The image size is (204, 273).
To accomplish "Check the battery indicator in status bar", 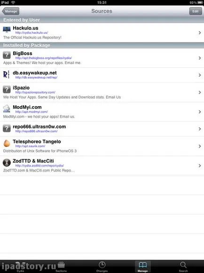I will coord(200,2).
